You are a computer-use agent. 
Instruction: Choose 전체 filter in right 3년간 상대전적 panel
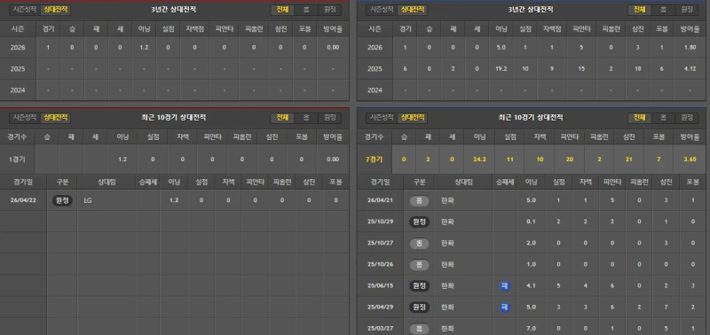click(639, 10)
